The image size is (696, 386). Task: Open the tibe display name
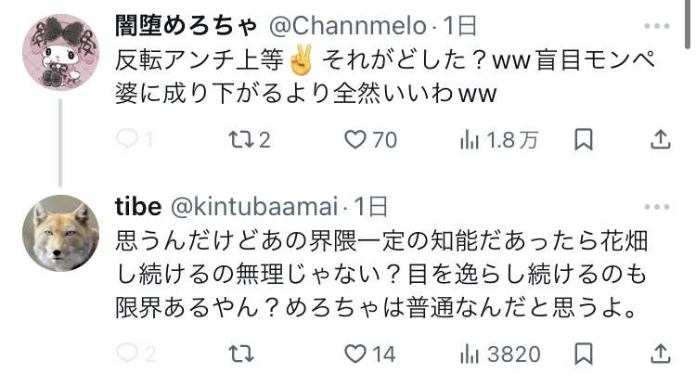(138, 207)
